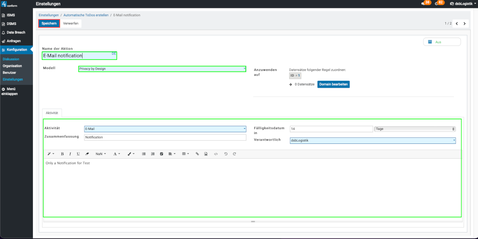This screenshot has width=478, height=239.
Task: Click the Zusammenfassung input field
Action: click(x=165, y=137)
